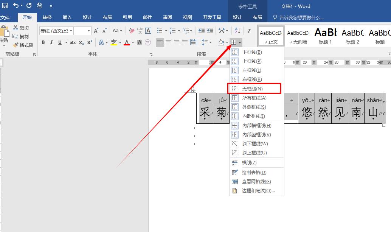
Task: Open the Font dialog launcher
Action: pyautogui.click(x=151, y=54)
